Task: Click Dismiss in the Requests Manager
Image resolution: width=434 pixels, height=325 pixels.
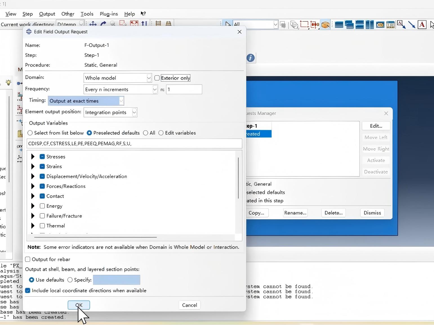Action: coord(372,213)
